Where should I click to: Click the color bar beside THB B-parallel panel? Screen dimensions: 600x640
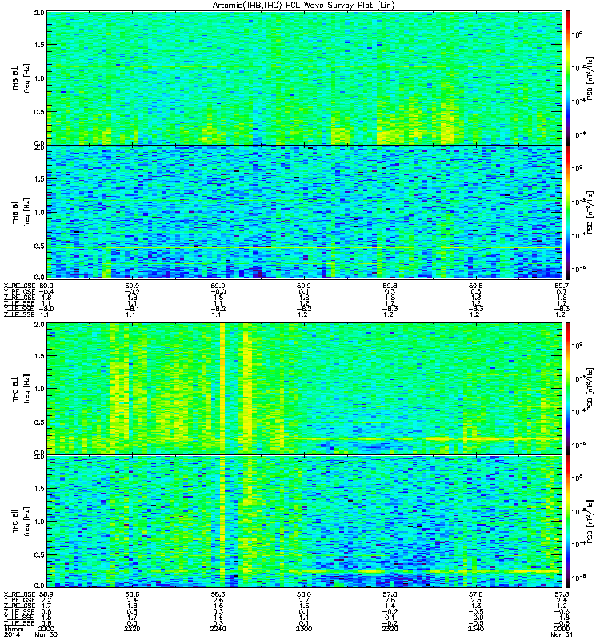tap(568, 212)
